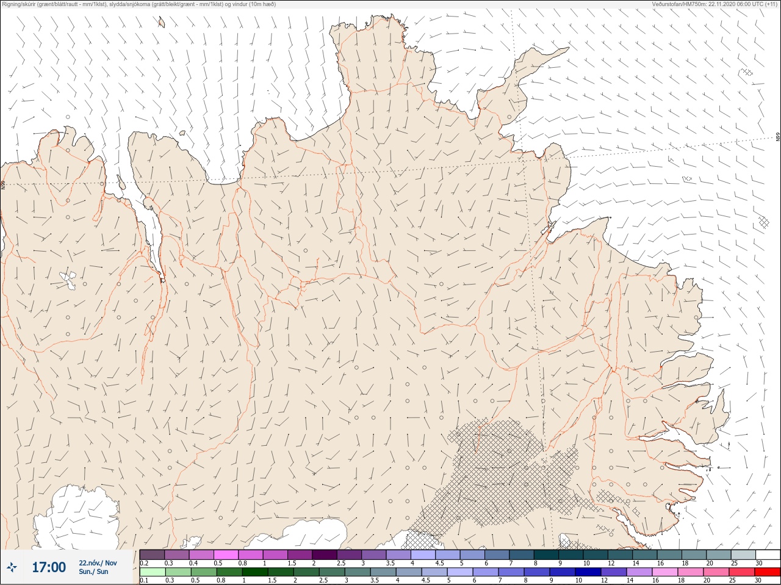
Task: Select the violet 14 swatch in the lower legend row
Action: pos(639,572)
